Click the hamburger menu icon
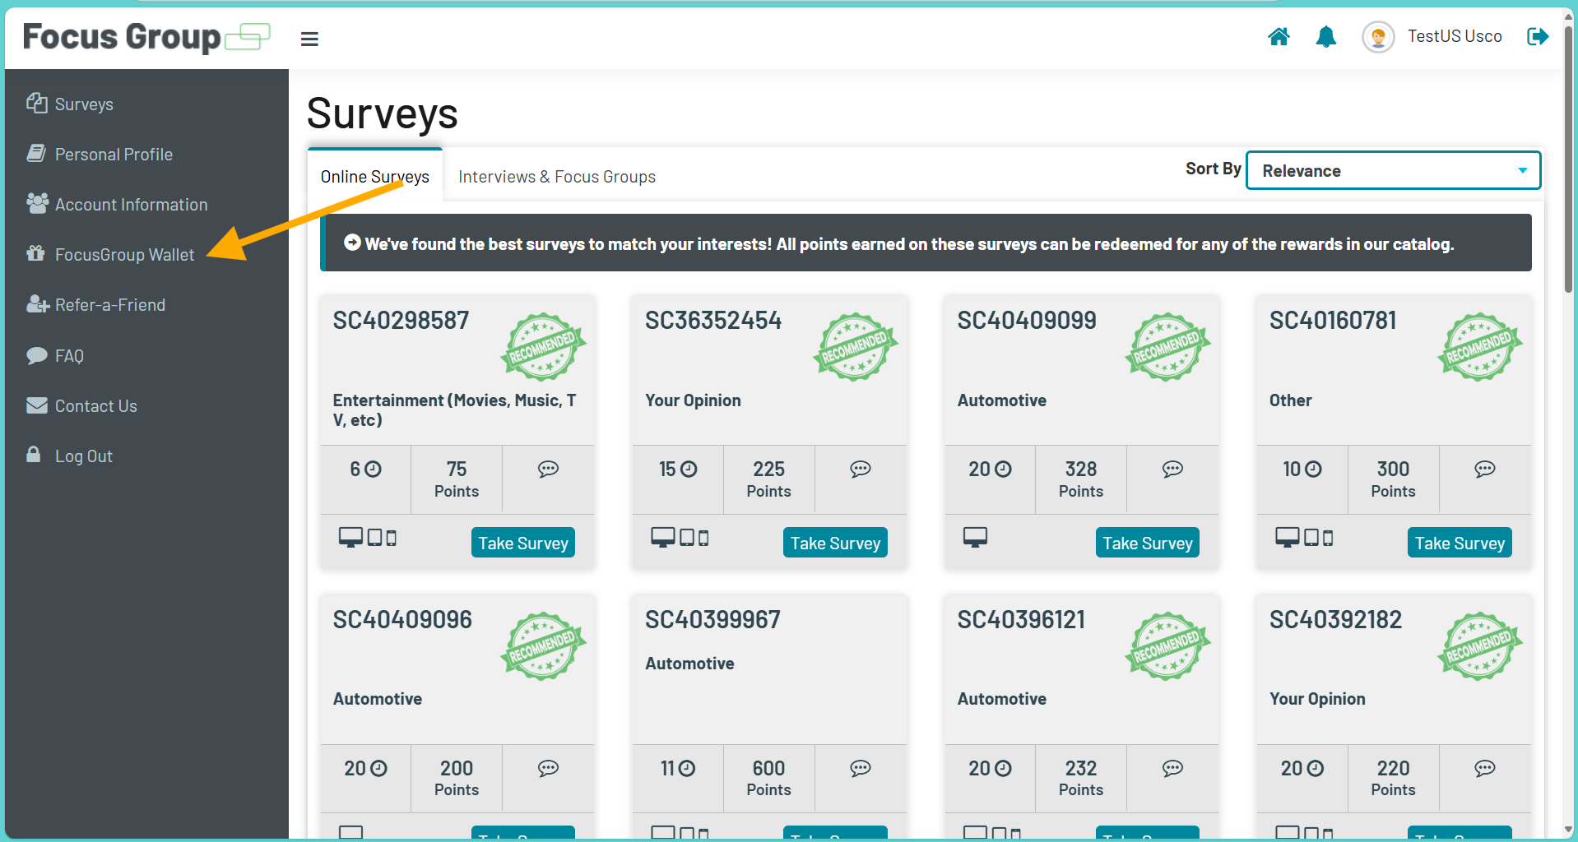Viewport: 1578px width, 842px height. click(x=309, y=39)
